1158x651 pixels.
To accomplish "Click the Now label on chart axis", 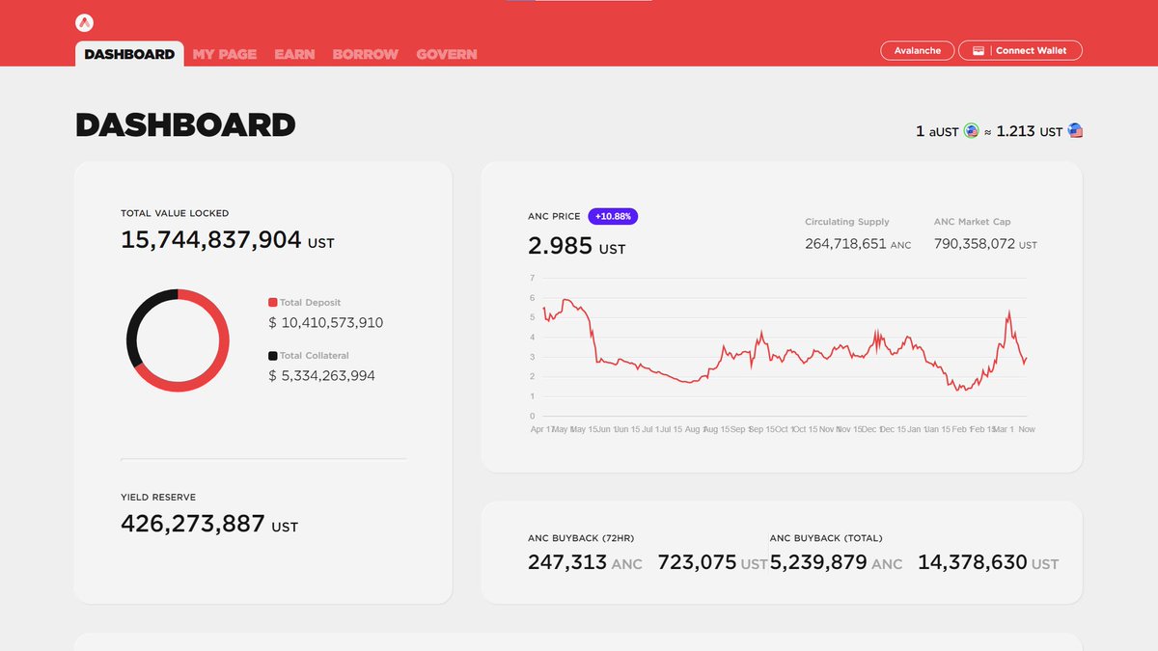I will (1027, 429).
